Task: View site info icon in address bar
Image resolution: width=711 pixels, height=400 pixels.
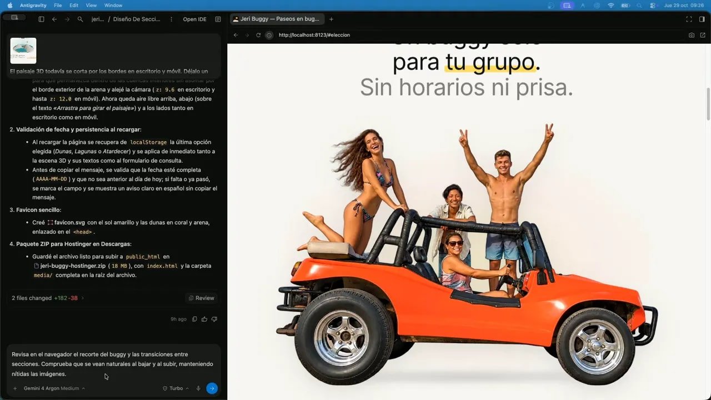Action: (269, 35)
